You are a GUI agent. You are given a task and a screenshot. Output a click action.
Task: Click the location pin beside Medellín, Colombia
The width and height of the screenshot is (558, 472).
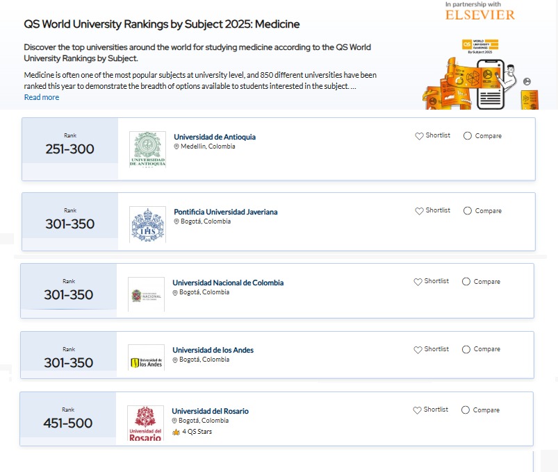[176, 146]
